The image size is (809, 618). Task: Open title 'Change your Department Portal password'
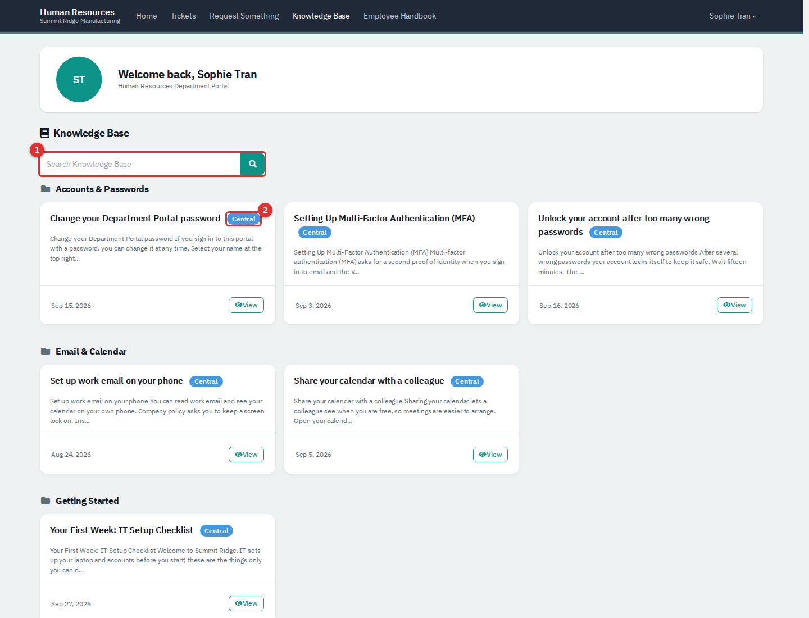[x=135, y=219]
